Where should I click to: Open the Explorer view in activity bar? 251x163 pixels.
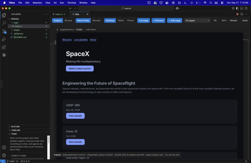pyautogui.click(x=4, y=15)
